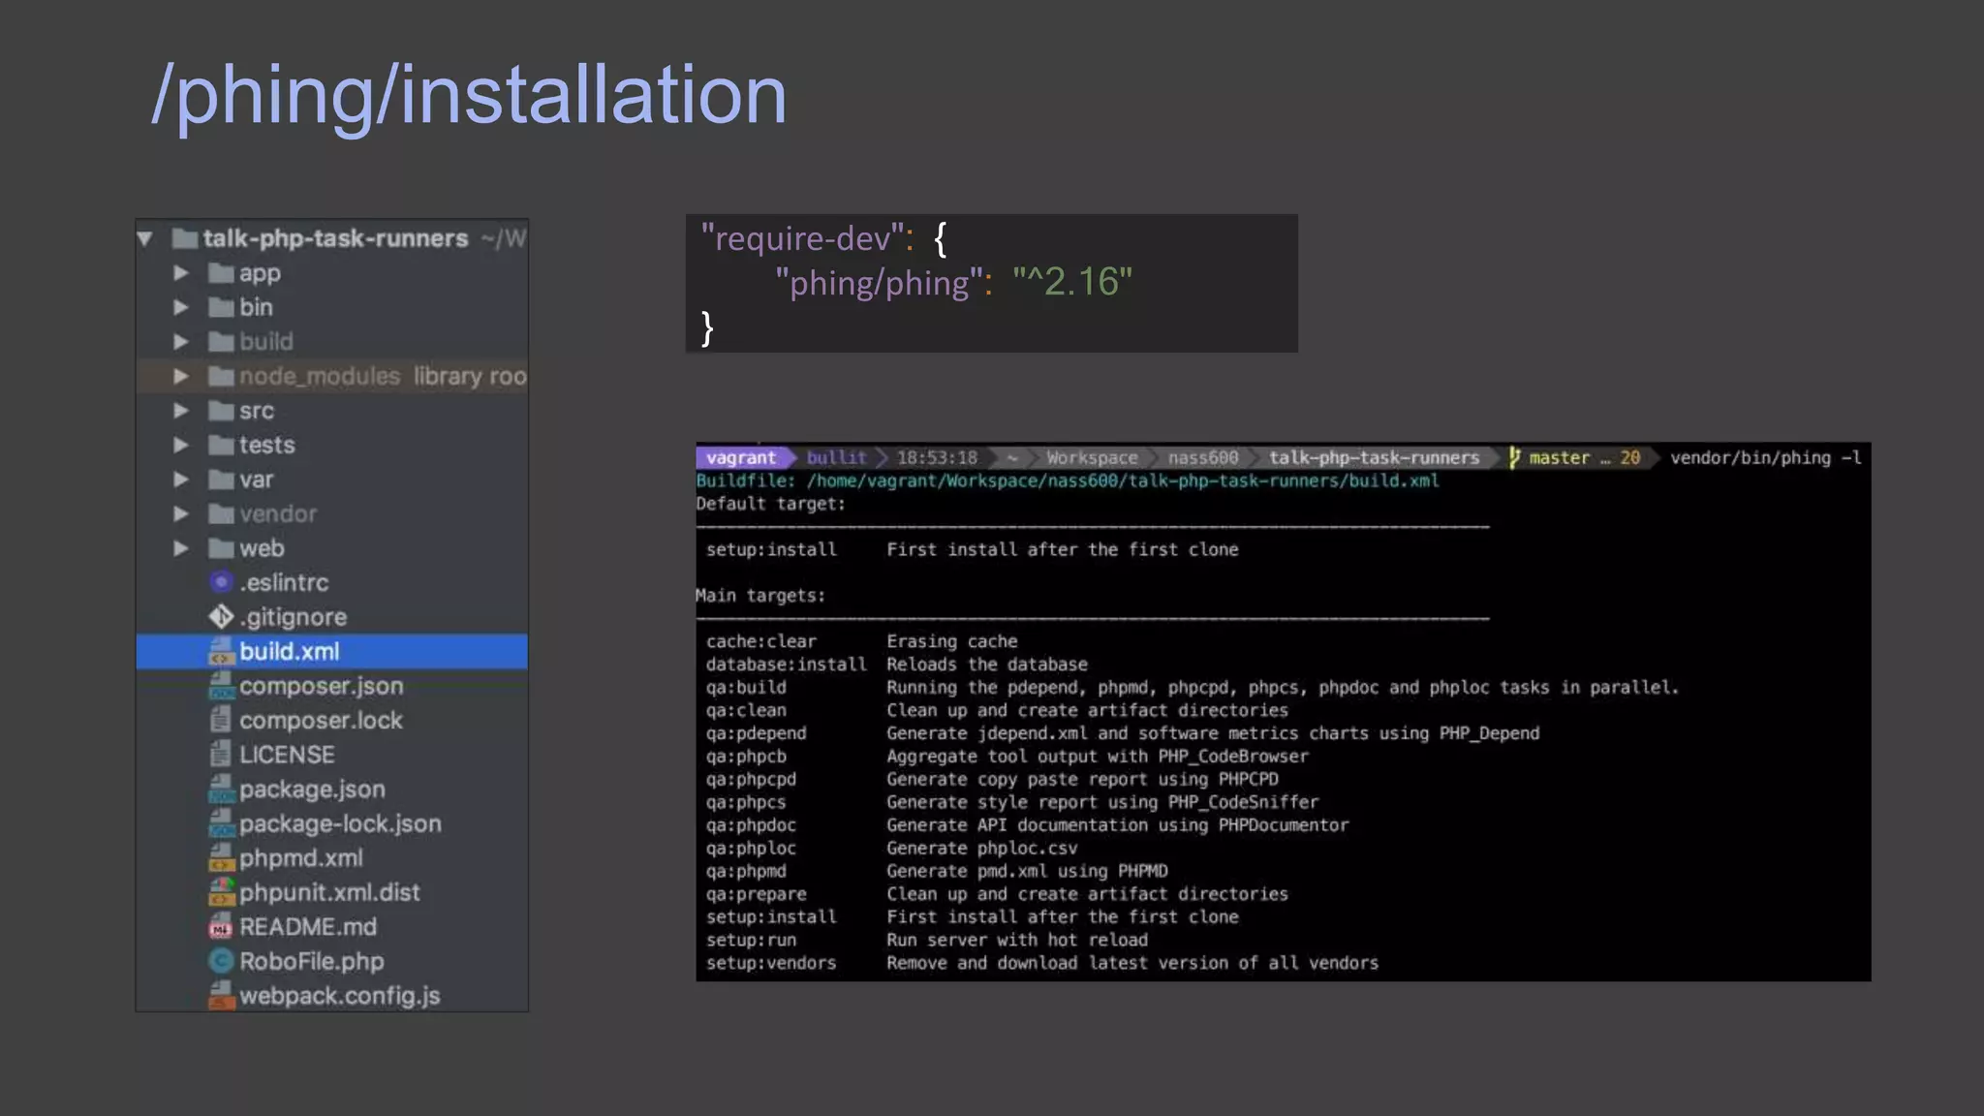Expand the src folder arrow
This screenshot has height=1116, width=1984.
[181, 411]
